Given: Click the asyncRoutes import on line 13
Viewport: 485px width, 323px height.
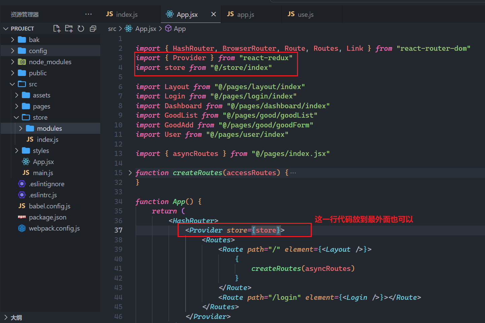Looking at the screenshot, I should click(195, 154).
